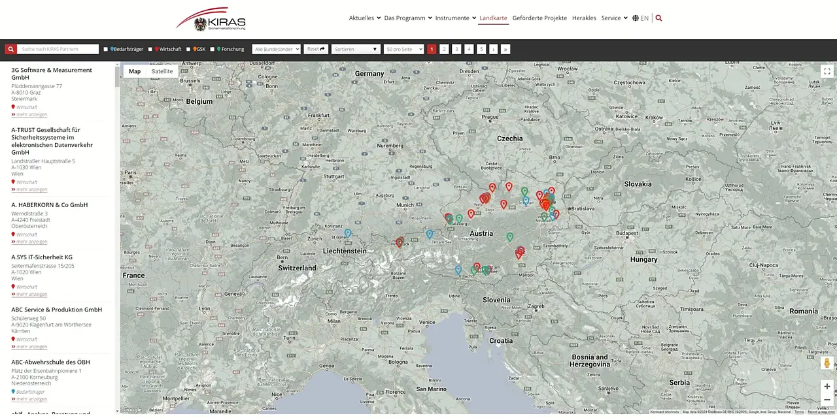The image size is (837, 418).
Task: Click the red search button beside the partner search field
Action: [x=10, y=49]
